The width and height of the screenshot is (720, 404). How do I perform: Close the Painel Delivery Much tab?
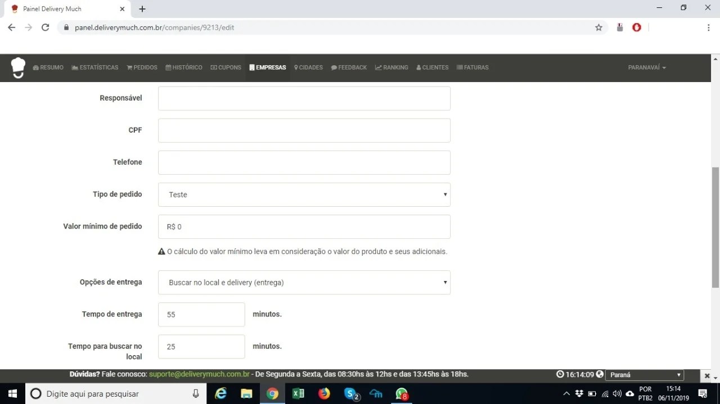122,9
